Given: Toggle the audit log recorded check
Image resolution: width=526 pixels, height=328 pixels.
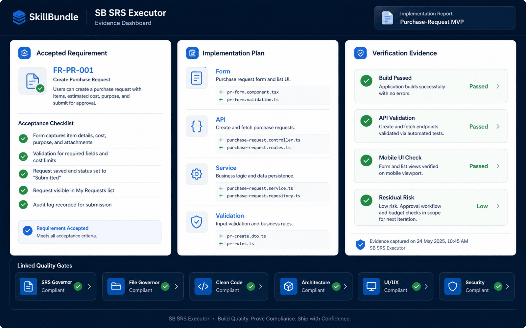Looking at the screenshot, I should pyautogui.click(x=23, y=205).
